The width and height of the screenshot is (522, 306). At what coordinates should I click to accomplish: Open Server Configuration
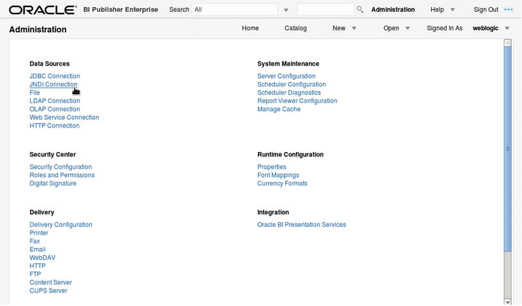click(x=286, y=76)
